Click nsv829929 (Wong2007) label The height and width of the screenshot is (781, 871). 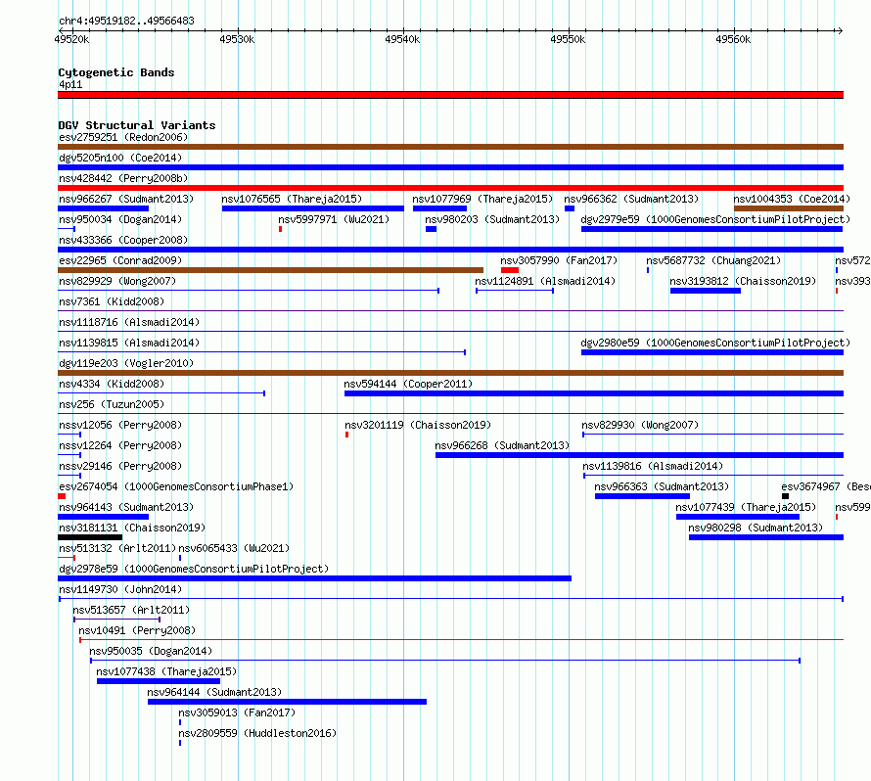click(117, 281)
